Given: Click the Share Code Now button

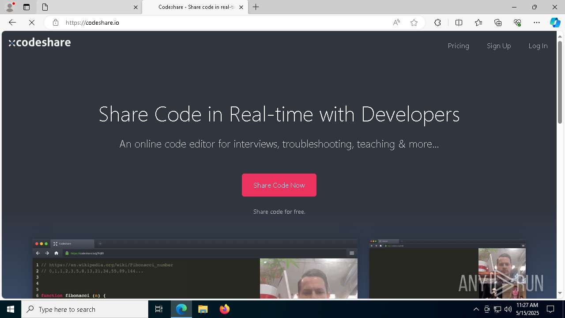Looking at the screenshot, I should (x=279, y=185).
